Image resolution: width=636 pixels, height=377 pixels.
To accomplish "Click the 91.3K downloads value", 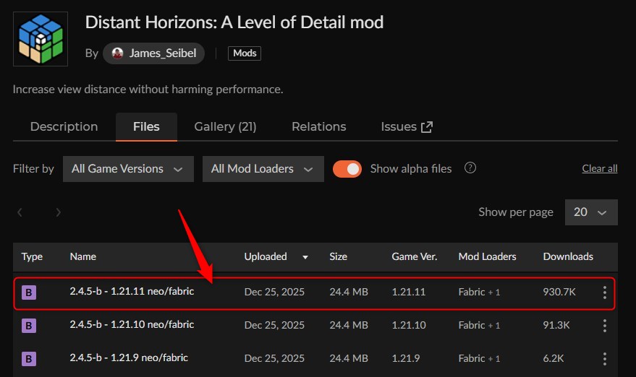I will [556, 326].
